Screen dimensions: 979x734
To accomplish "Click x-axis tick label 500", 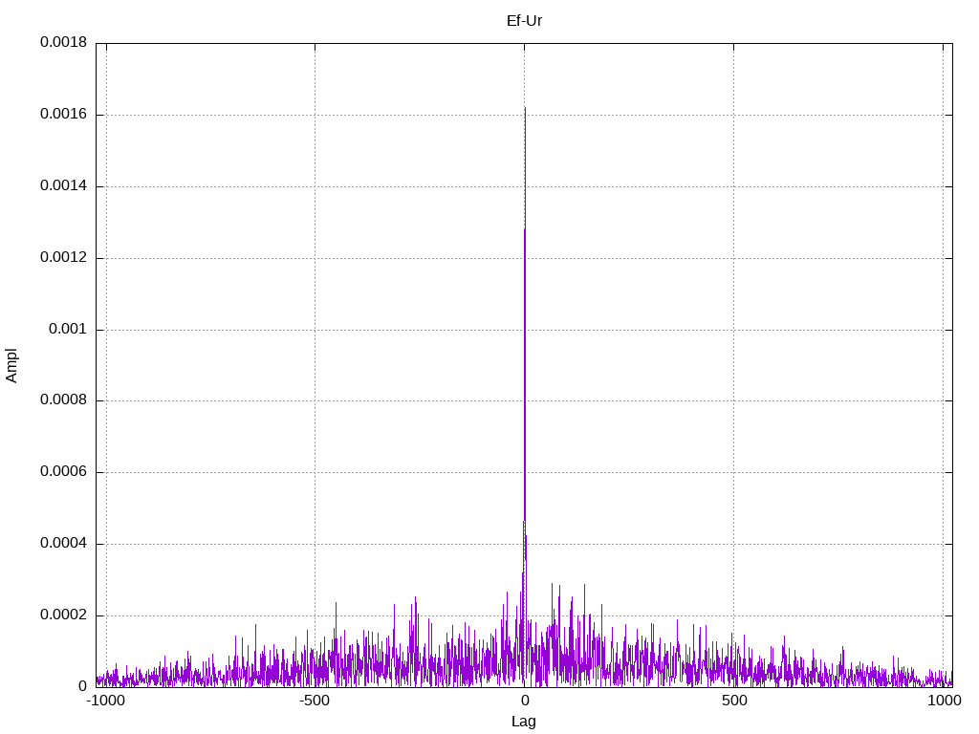I will pyautogui.click(x=734, y=701).
